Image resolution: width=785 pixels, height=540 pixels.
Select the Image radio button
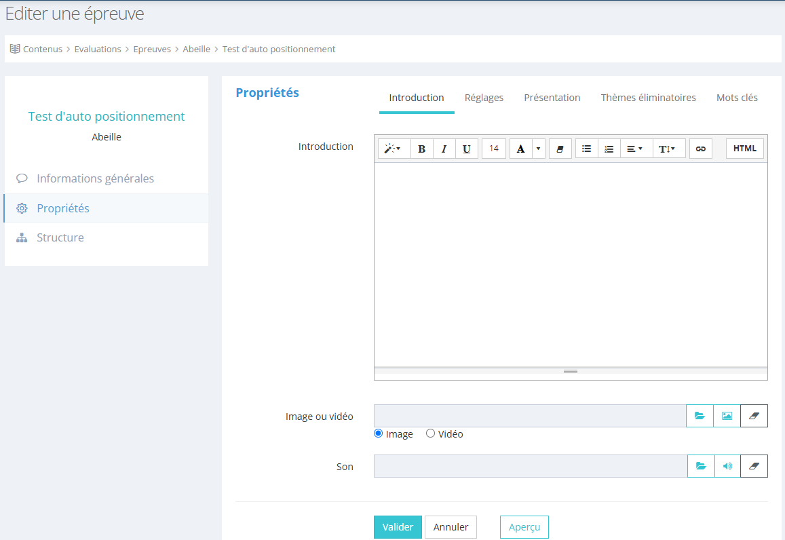click(379, 433)
